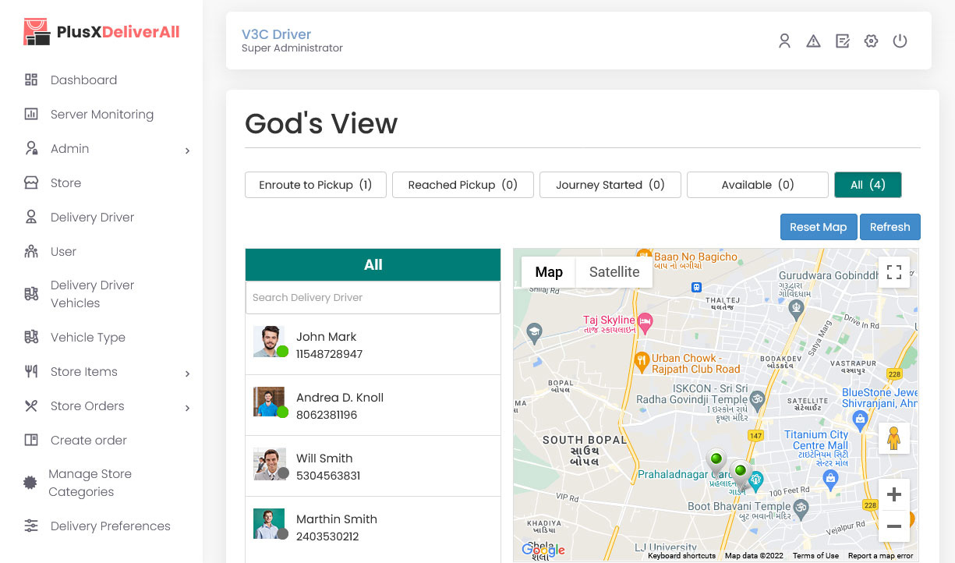The image size is (955, 563).
Task: Open Delivery Preferences menu item
Action: [x=111, y=526]
